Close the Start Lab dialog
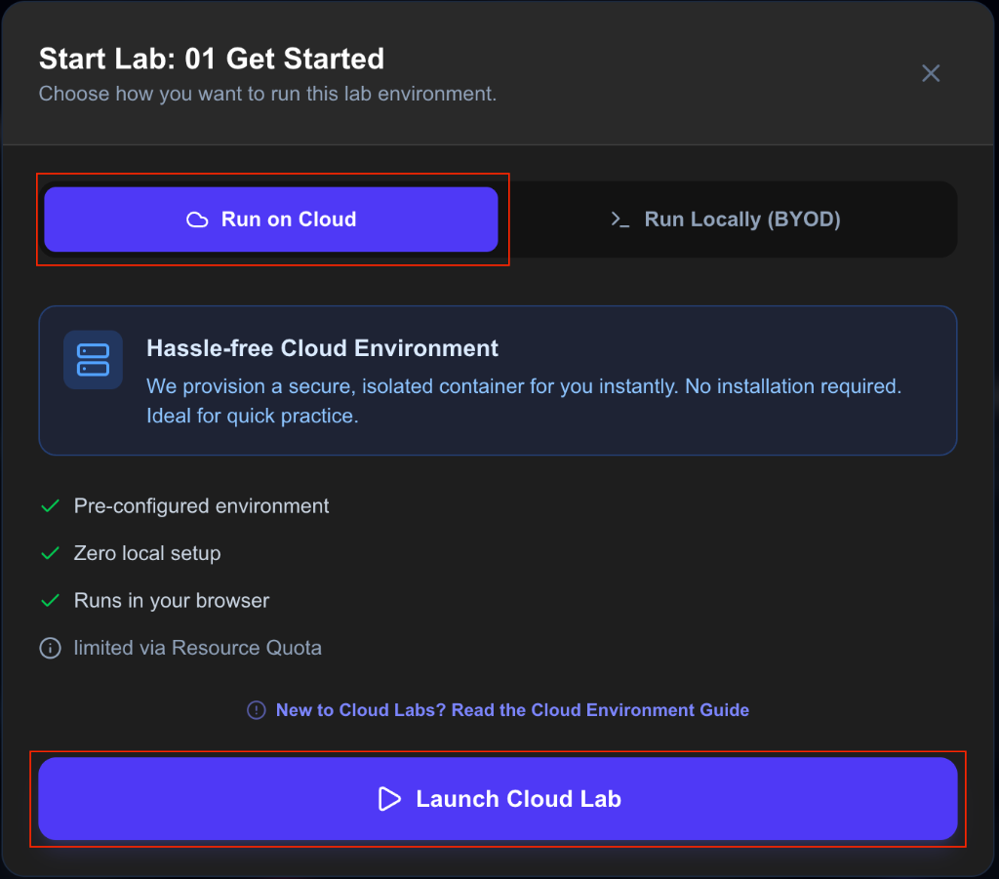999x879 pixels. point(931,73)
